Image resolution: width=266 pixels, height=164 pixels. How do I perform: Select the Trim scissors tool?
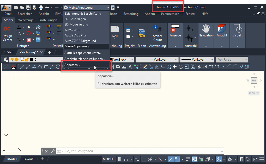point(199,67)
